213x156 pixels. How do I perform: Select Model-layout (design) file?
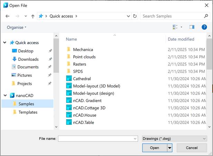[94, 93]
